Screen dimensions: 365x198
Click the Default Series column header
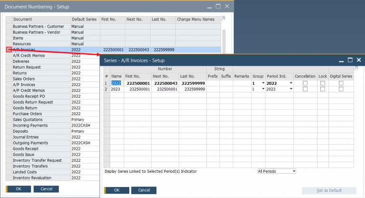coord(85,19)
